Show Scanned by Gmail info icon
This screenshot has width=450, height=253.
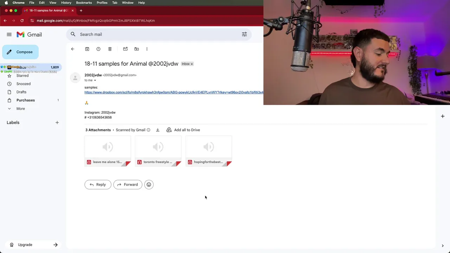[x=148, y=130]
